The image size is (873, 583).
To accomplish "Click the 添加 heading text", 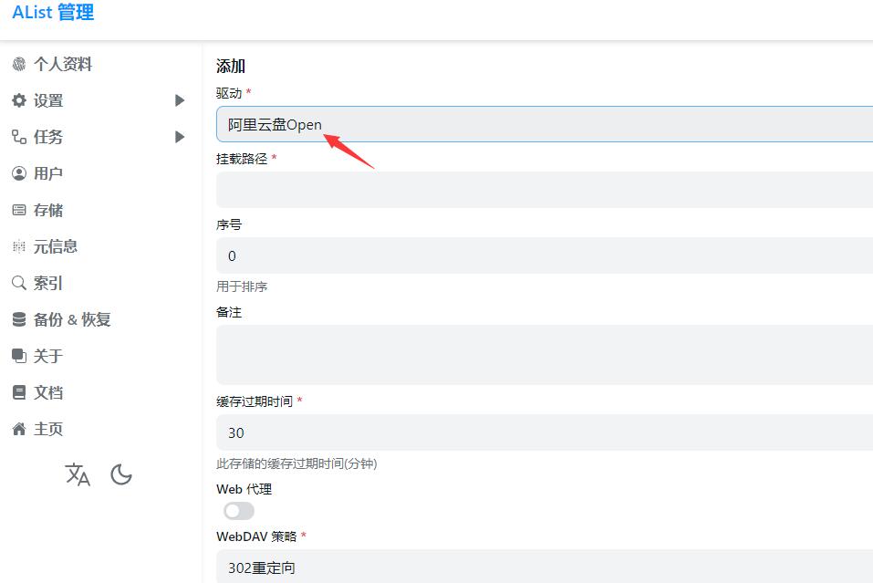I will [231, 67].
